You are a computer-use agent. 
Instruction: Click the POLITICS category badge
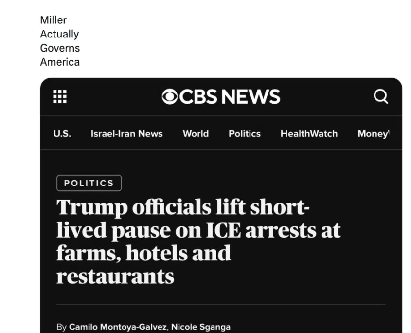click(x=89, y=183)
